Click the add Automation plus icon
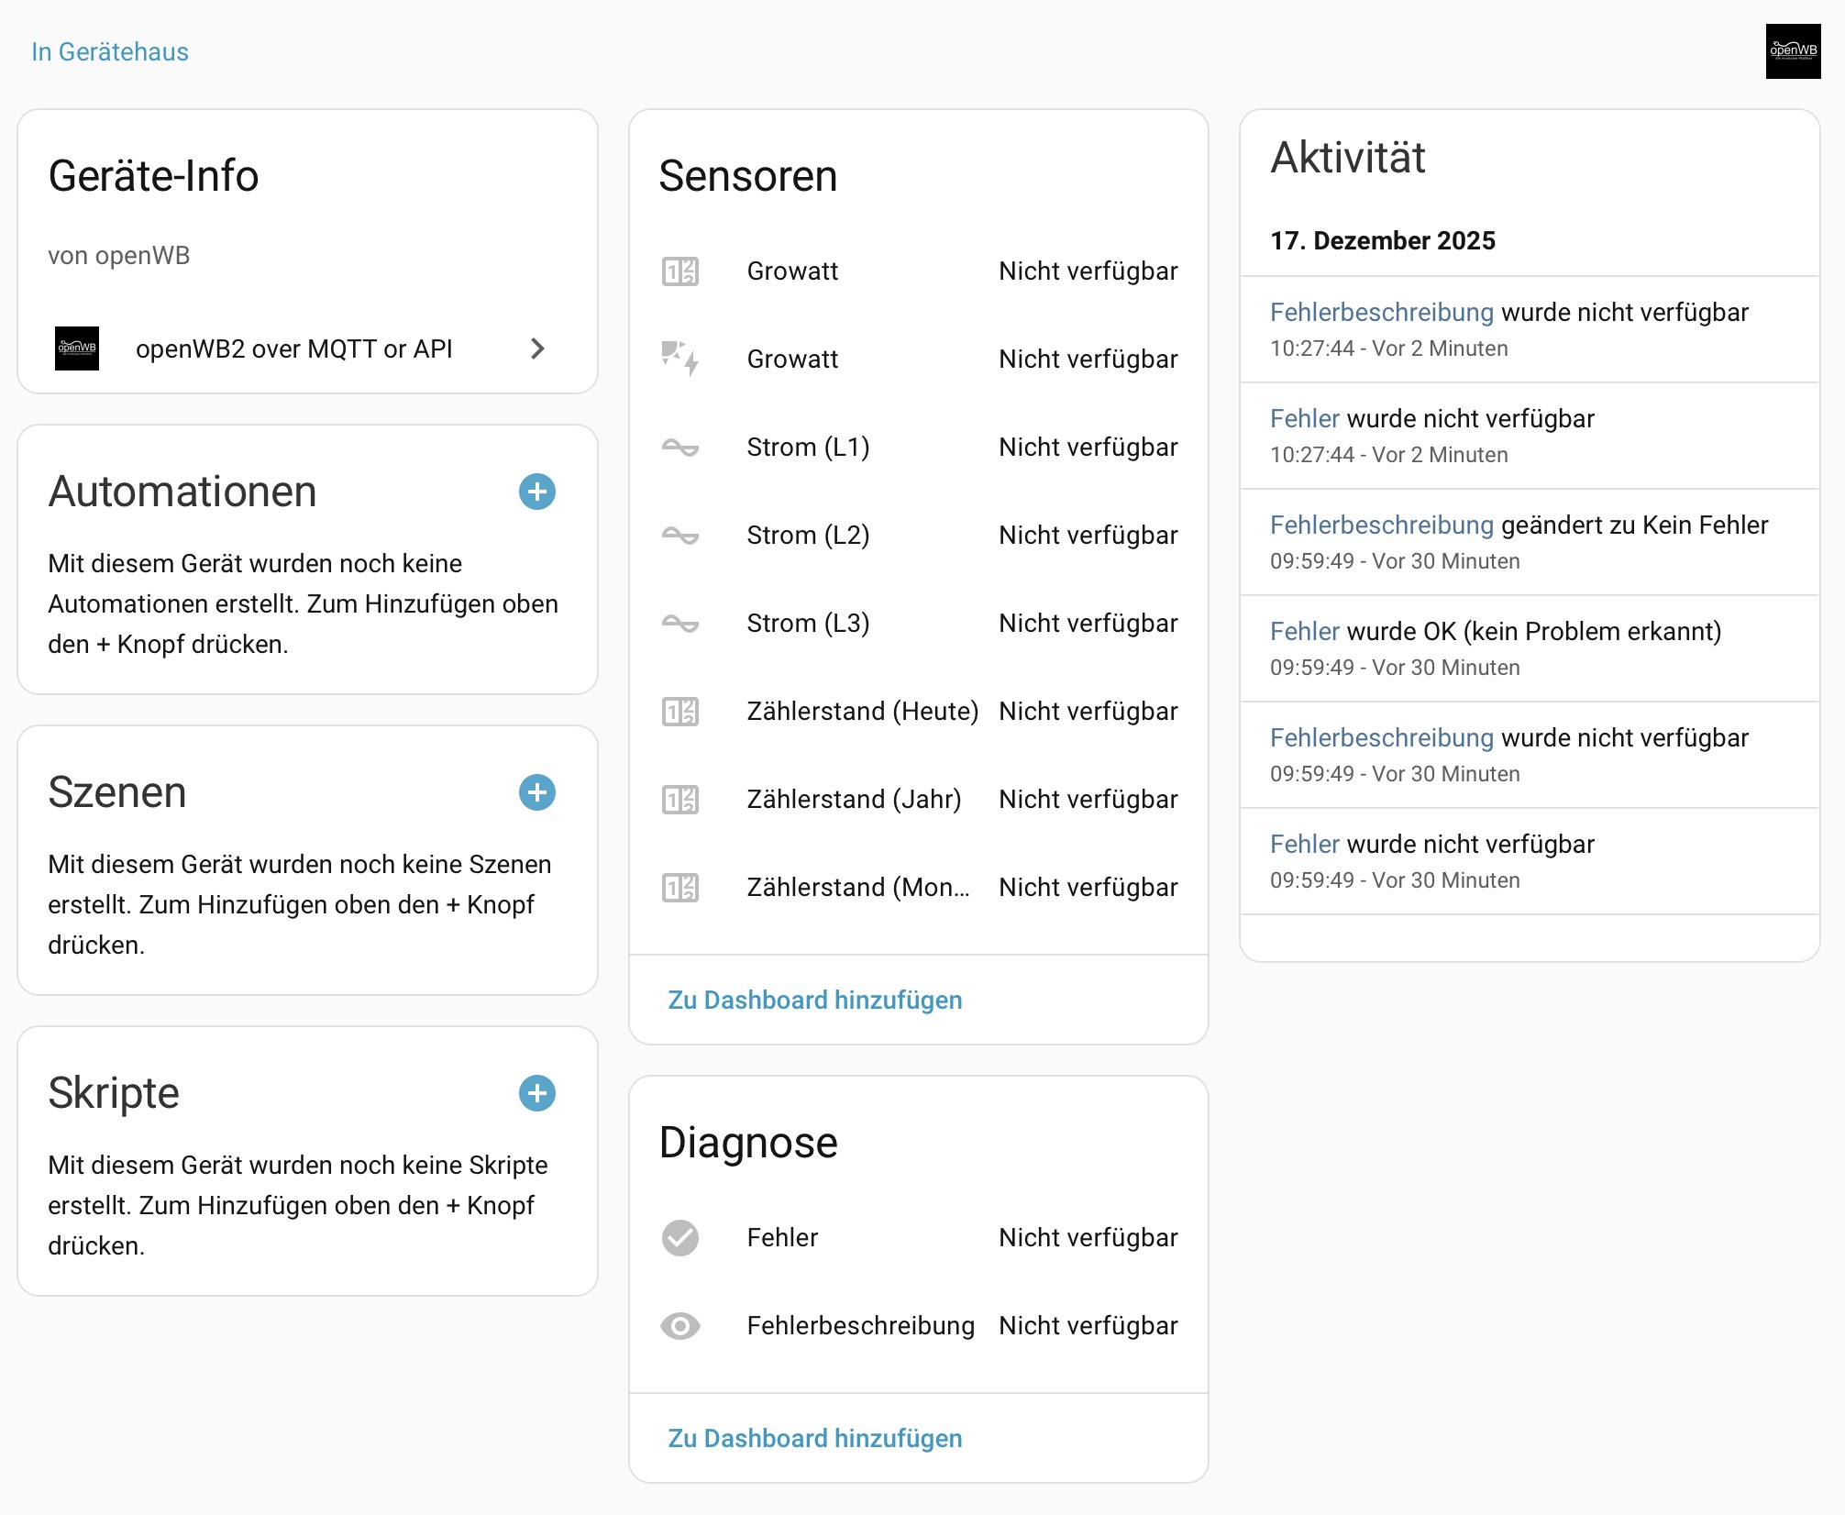The height and width of the screenshot is (1515, 1845). pos(537,492)
